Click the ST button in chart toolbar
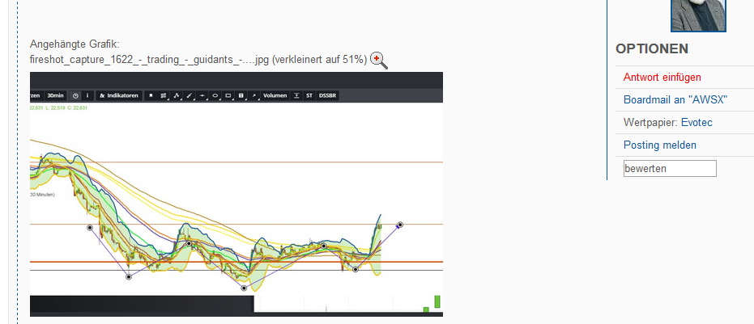The width and height of the screenshot is (754, 324). click(x=309, y=95)
